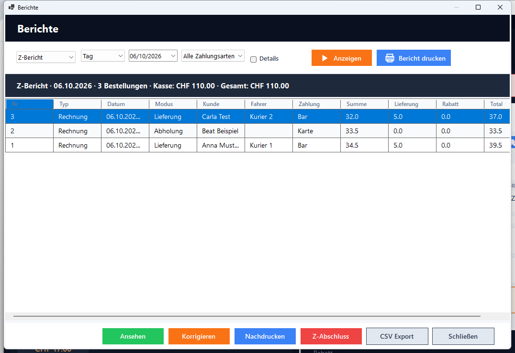Click the Schließen button

pyautogui.click(x=463, y=336)
